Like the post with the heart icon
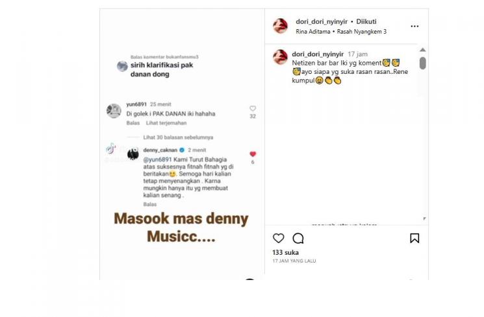 coord(279,238)
